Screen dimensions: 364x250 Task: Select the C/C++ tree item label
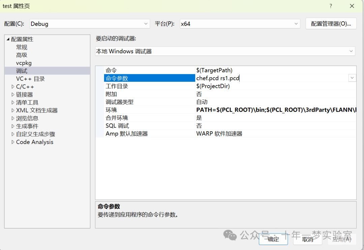(x=25, y=87)
